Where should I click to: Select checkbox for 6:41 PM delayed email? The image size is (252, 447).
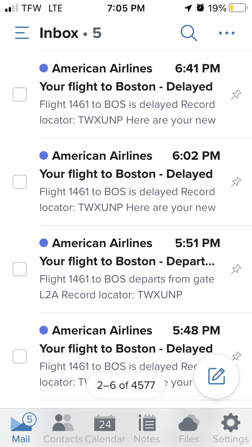(x=20, y=94)
